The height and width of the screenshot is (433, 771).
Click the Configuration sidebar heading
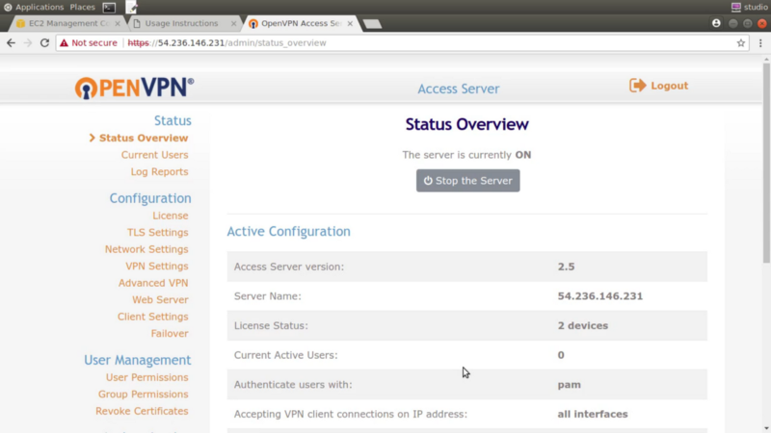pyautogui.click(x=150, y=198)
